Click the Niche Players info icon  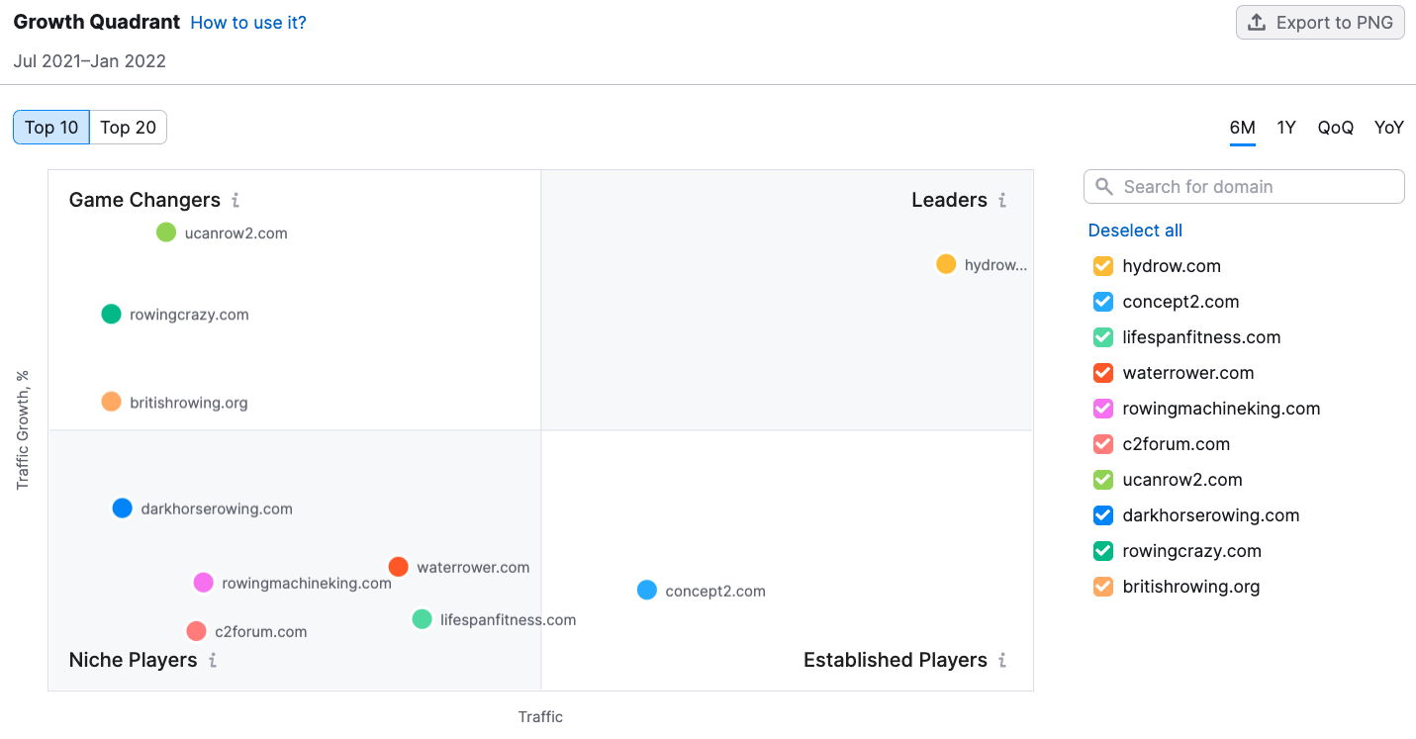213,661
